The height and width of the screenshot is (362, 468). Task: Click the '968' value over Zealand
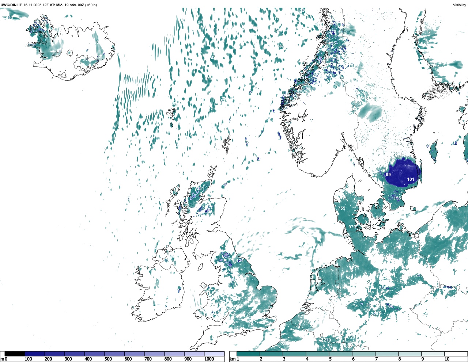click(380, 217)
